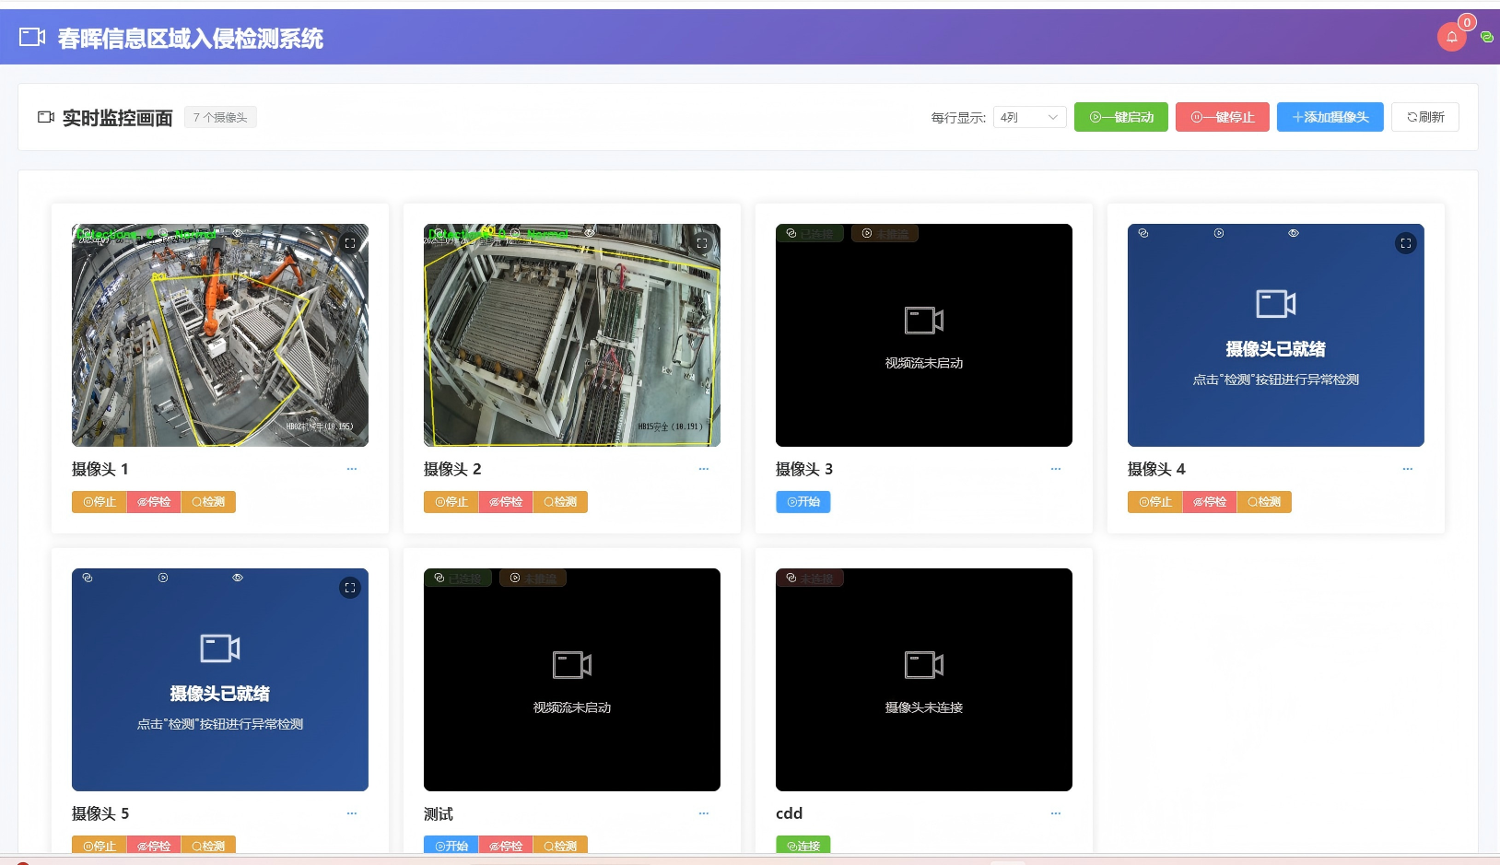
Task: Open ellipsis menu for cdd camera
Action: pyautogui.click(x=1055, y=814)
